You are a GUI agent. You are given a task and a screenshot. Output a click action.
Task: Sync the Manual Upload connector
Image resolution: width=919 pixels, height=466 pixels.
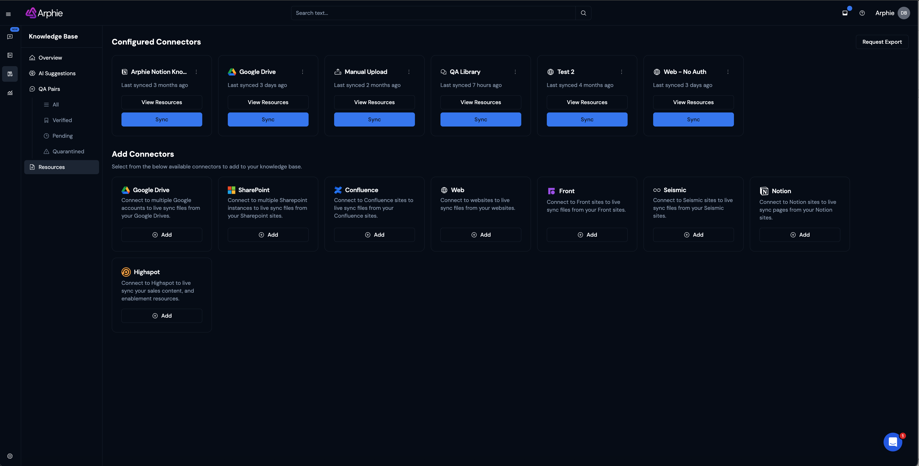(374, 119)
